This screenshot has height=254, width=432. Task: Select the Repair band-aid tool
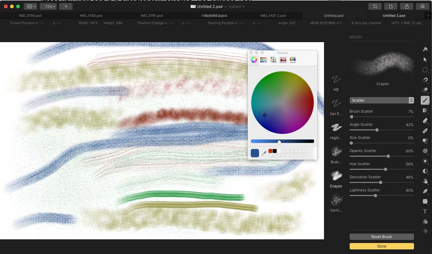pyautogui.click(x=425, y=131)
